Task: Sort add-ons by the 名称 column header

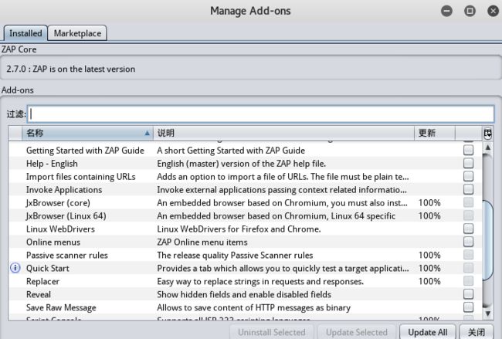Action: point(87,133)
